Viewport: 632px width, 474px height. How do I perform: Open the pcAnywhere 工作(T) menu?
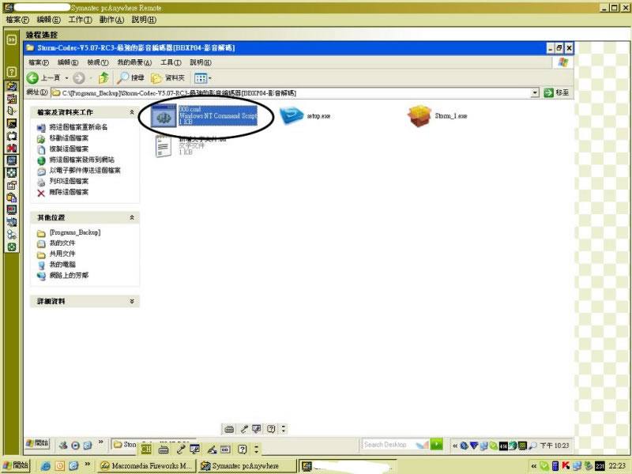[80, 19]
